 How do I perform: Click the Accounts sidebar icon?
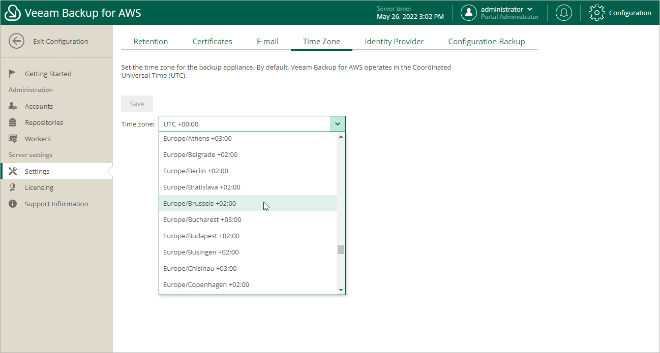(13, 106)
